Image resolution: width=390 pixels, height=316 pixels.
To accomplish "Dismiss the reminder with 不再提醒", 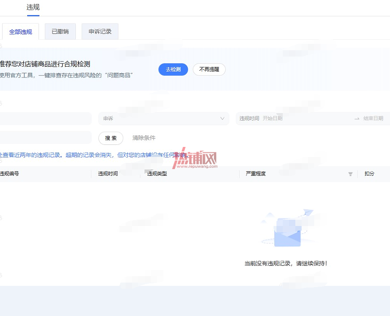I will tap(209, 69).
